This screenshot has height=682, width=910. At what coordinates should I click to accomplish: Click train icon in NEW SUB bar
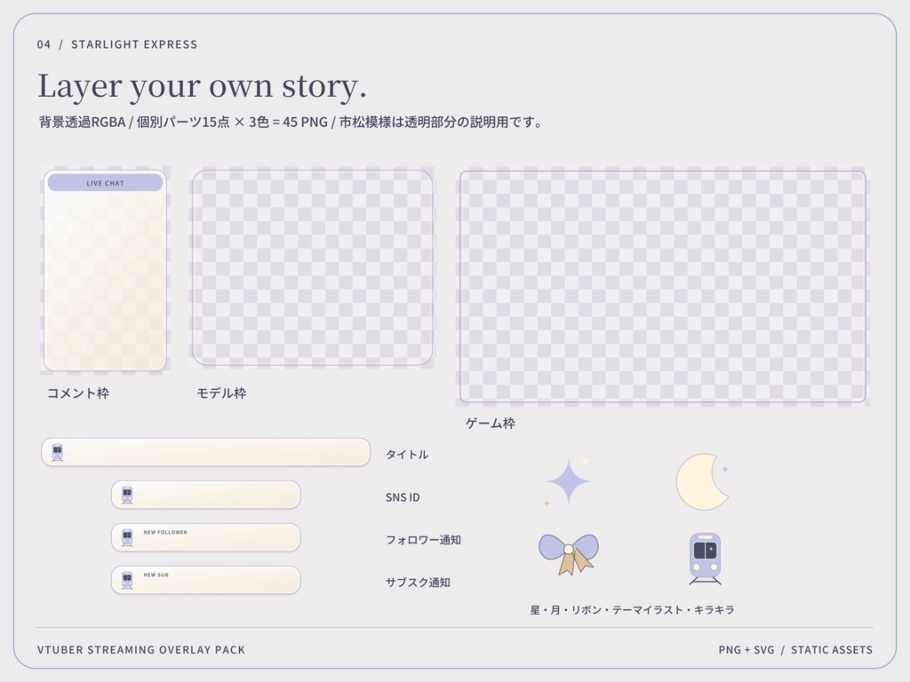click(127, 580)
